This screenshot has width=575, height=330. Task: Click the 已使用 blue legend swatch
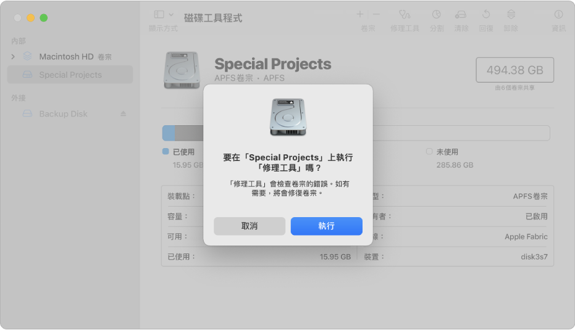(x=166, y=151)
